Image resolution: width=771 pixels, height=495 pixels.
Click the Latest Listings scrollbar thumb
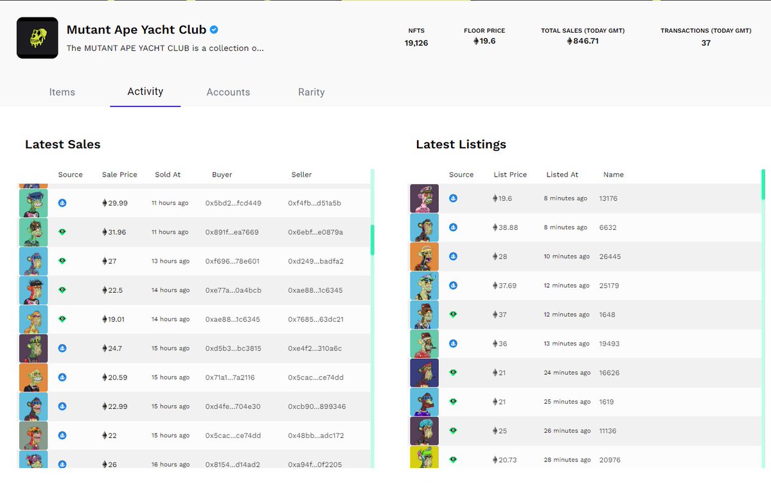[x=763, y=185]
